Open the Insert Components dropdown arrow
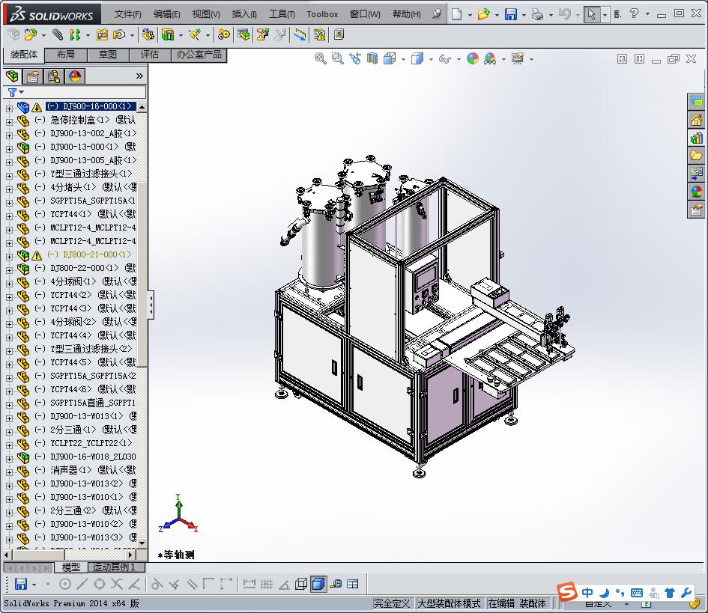The width and height of the screenshot is (708, 613). click(43, 34)
